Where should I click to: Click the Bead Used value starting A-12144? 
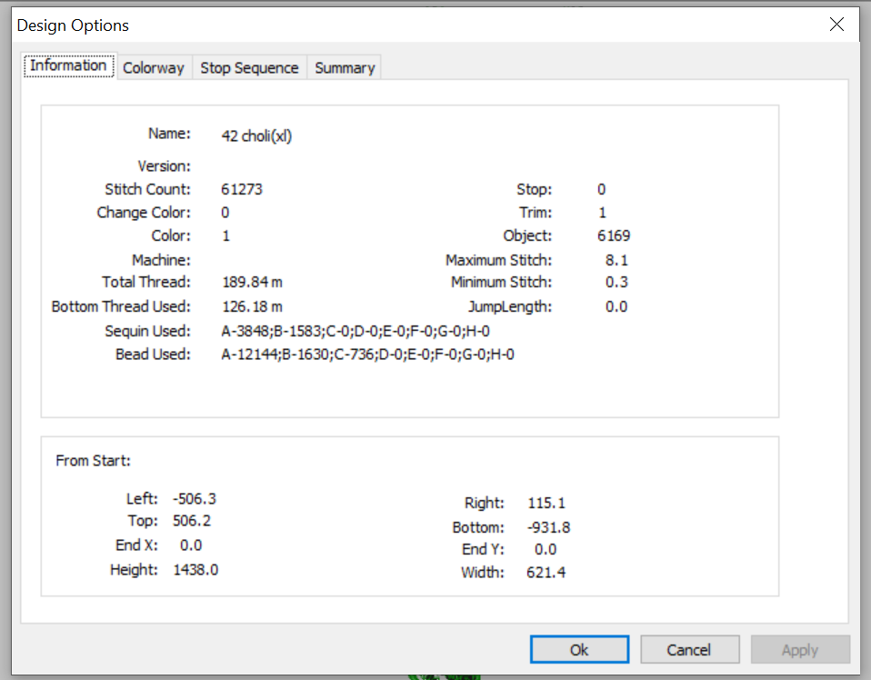pyautogui.click(x=367, y=355)
